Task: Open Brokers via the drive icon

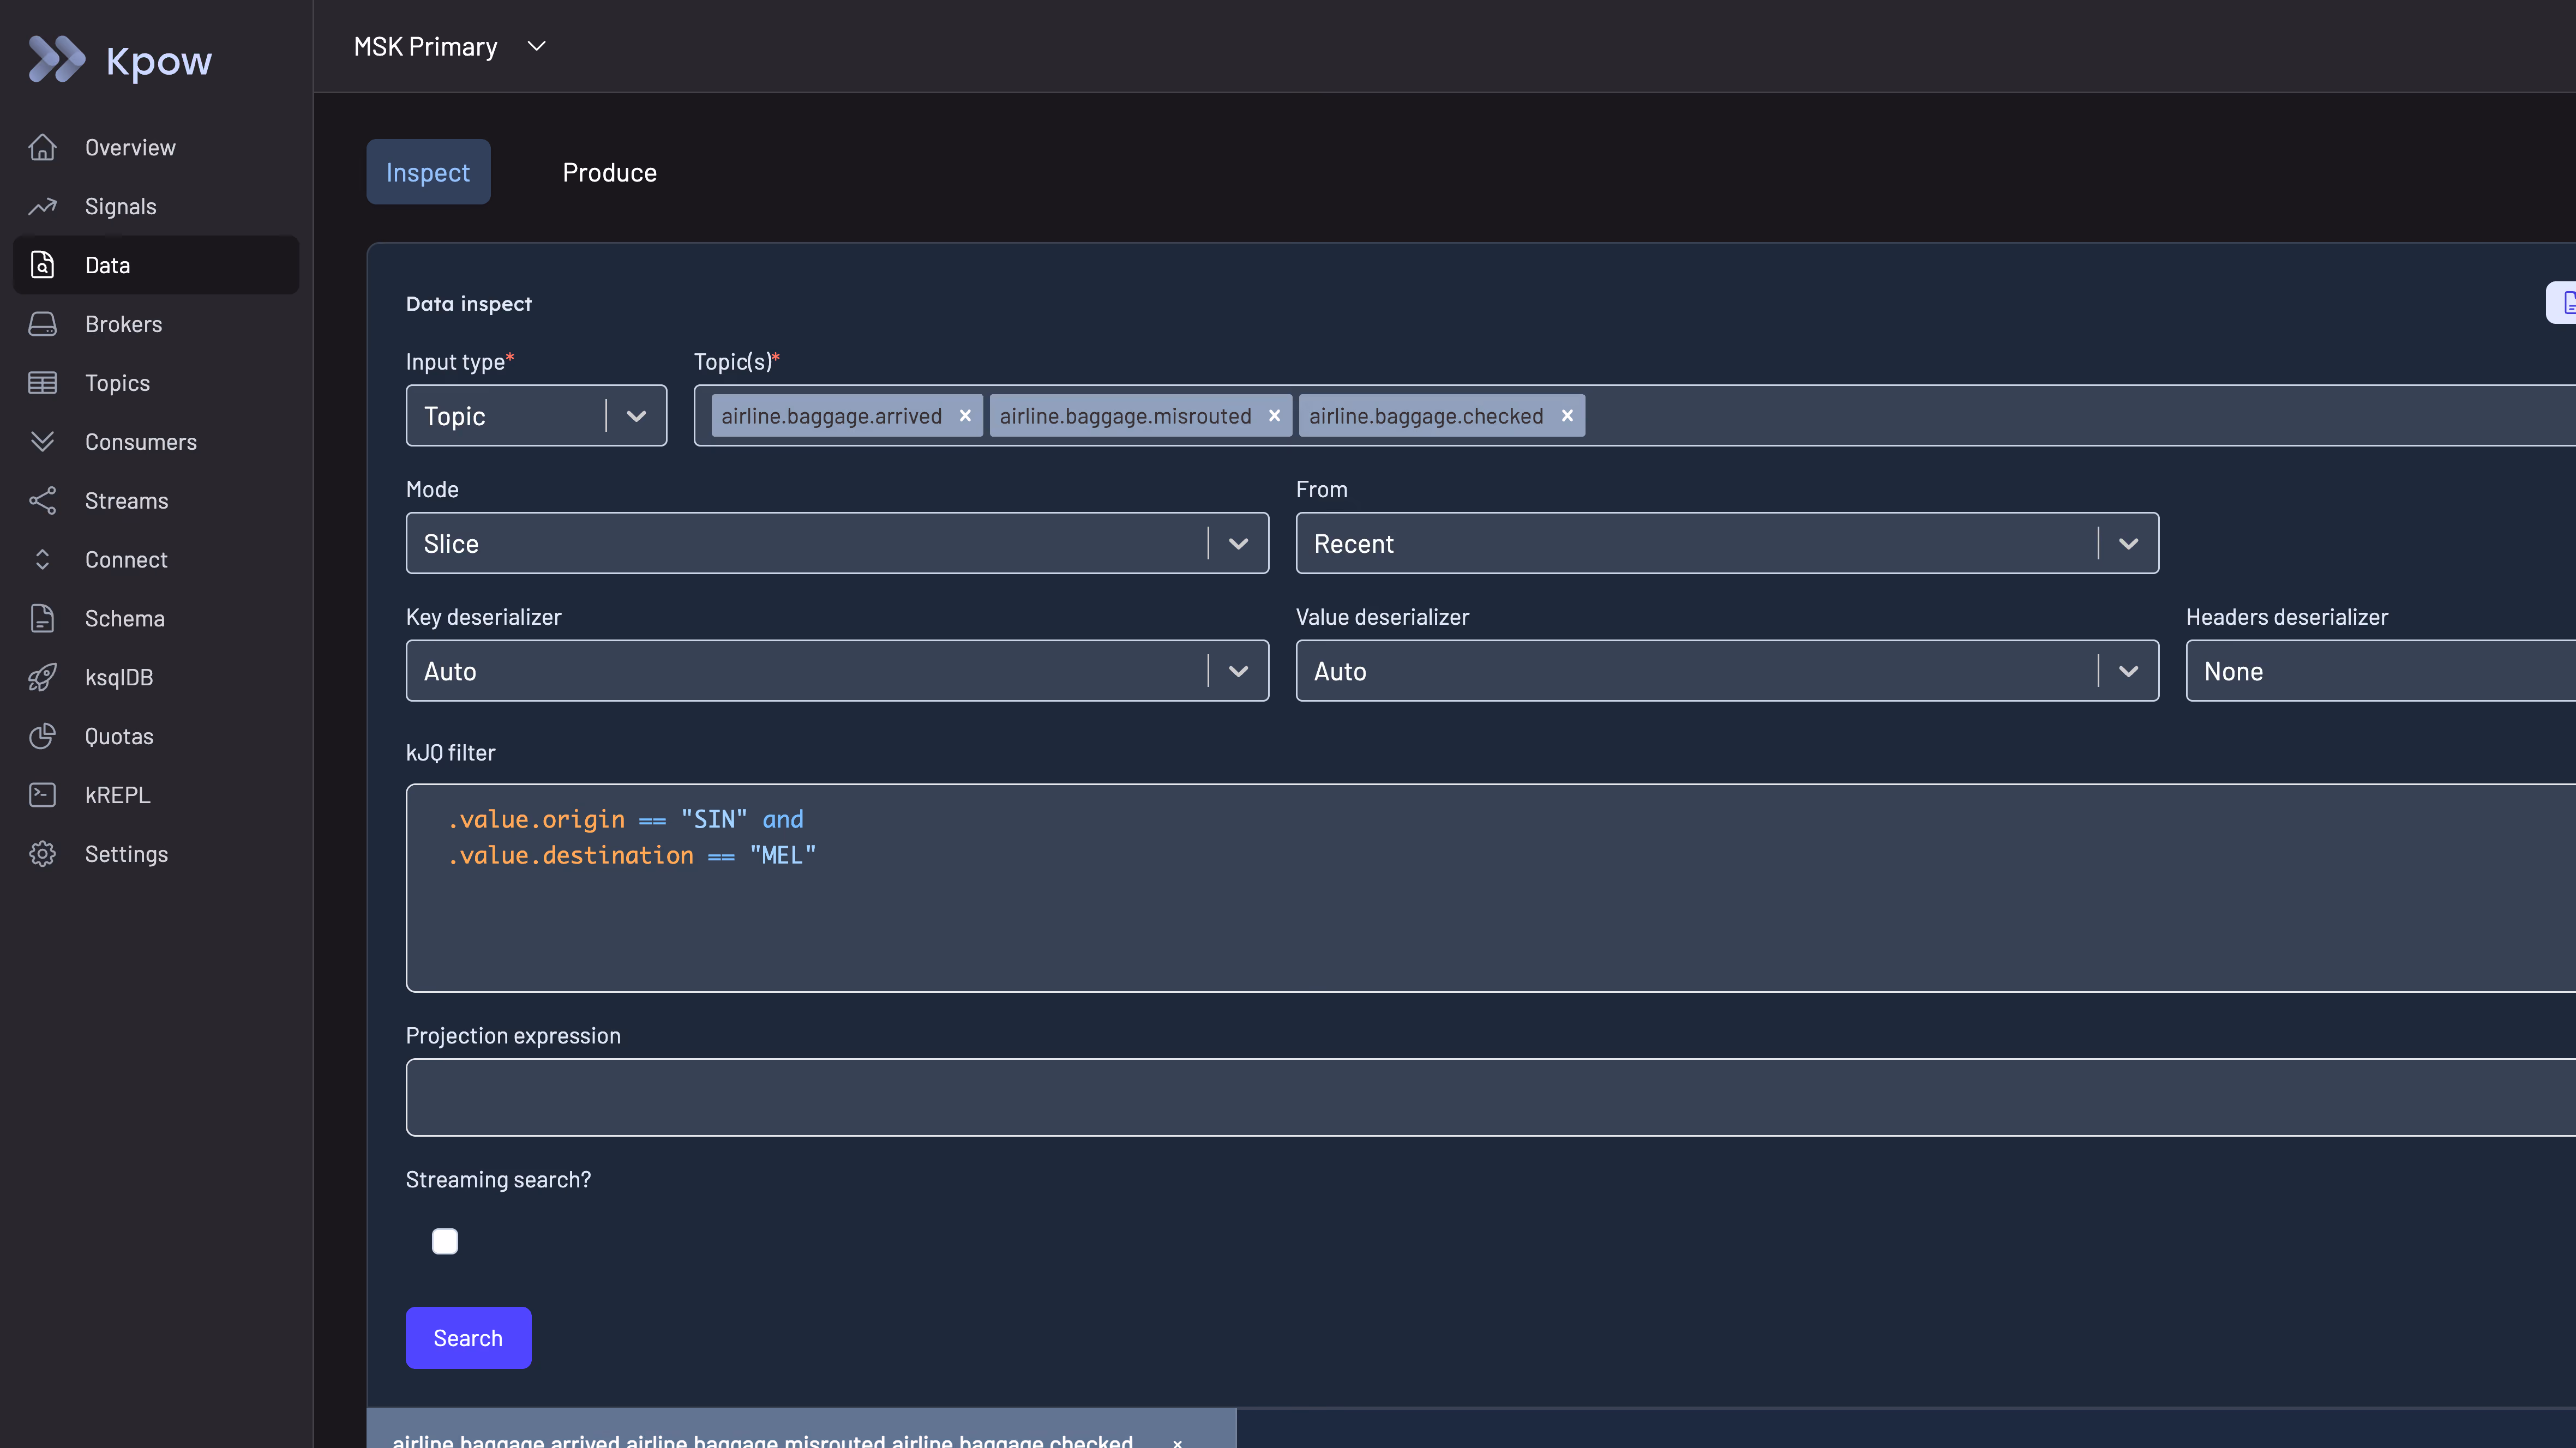Action: (42, 324)
